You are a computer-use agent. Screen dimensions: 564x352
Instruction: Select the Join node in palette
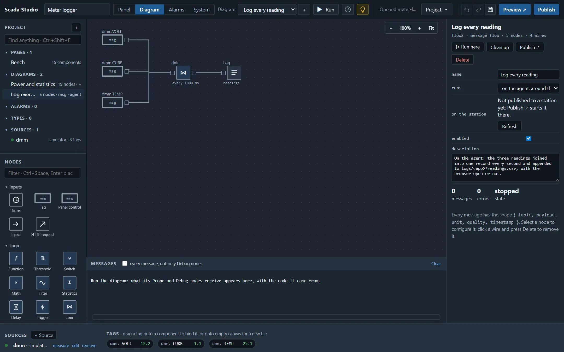pyautogui.click(x=69, y=307)
